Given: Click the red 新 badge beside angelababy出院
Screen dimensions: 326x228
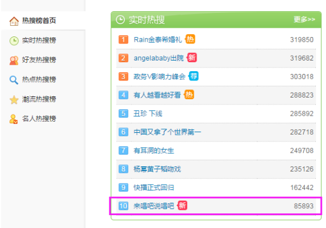Looking at the screenshot, I should [192, 58].
